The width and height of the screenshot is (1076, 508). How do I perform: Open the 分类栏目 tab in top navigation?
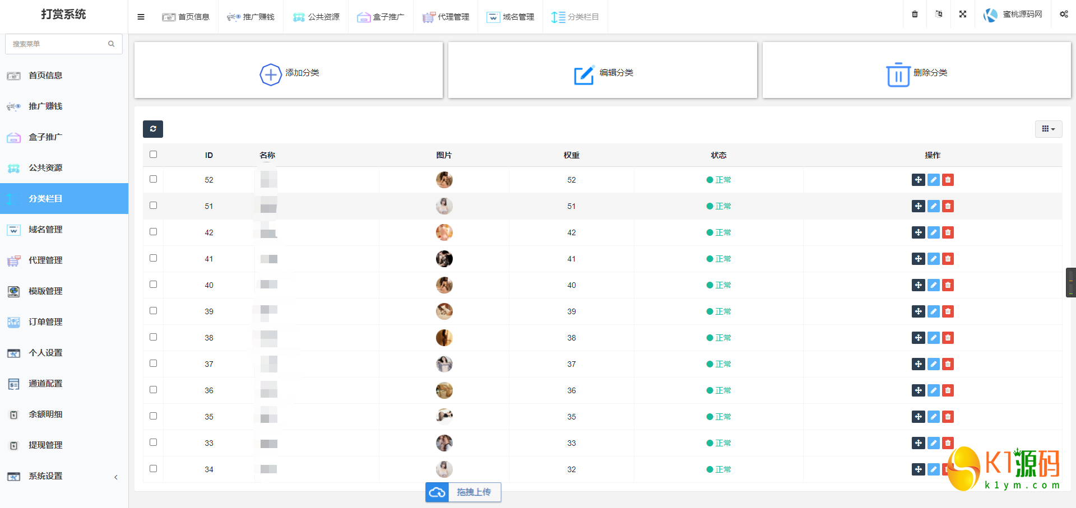point(575,17)
